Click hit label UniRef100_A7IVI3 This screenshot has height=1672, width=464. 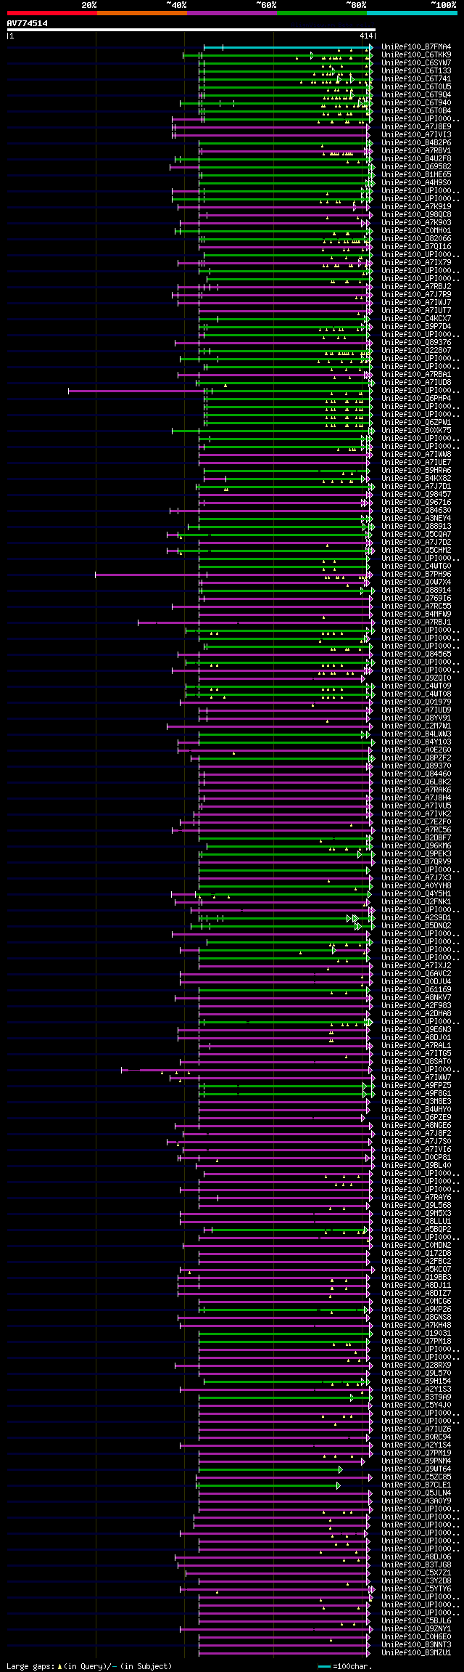[416, 135]
